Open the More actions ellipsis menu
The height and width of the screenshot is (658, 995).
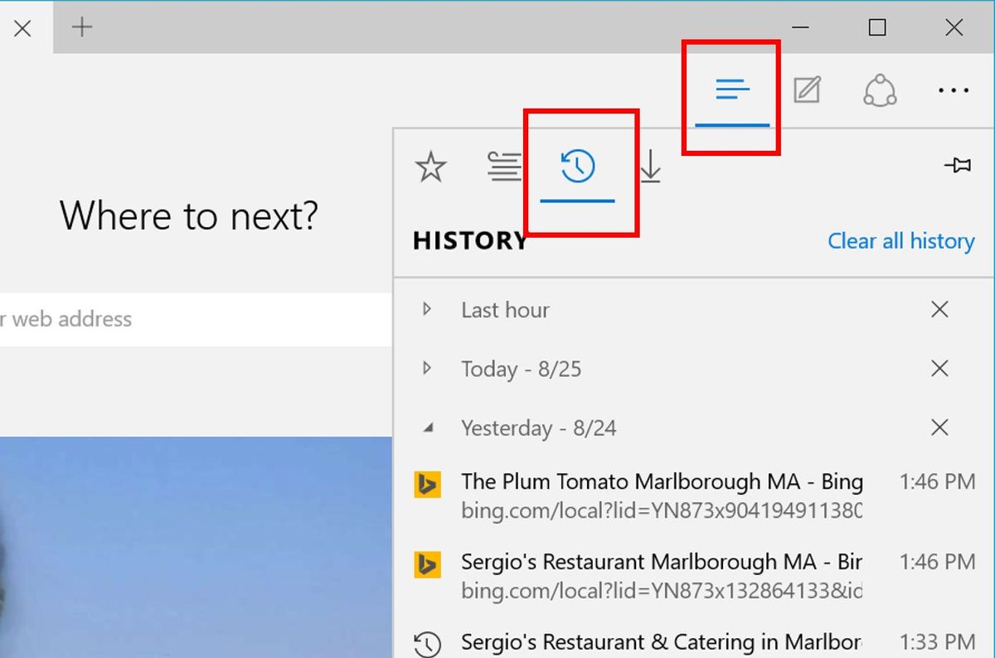coord(952,90)
